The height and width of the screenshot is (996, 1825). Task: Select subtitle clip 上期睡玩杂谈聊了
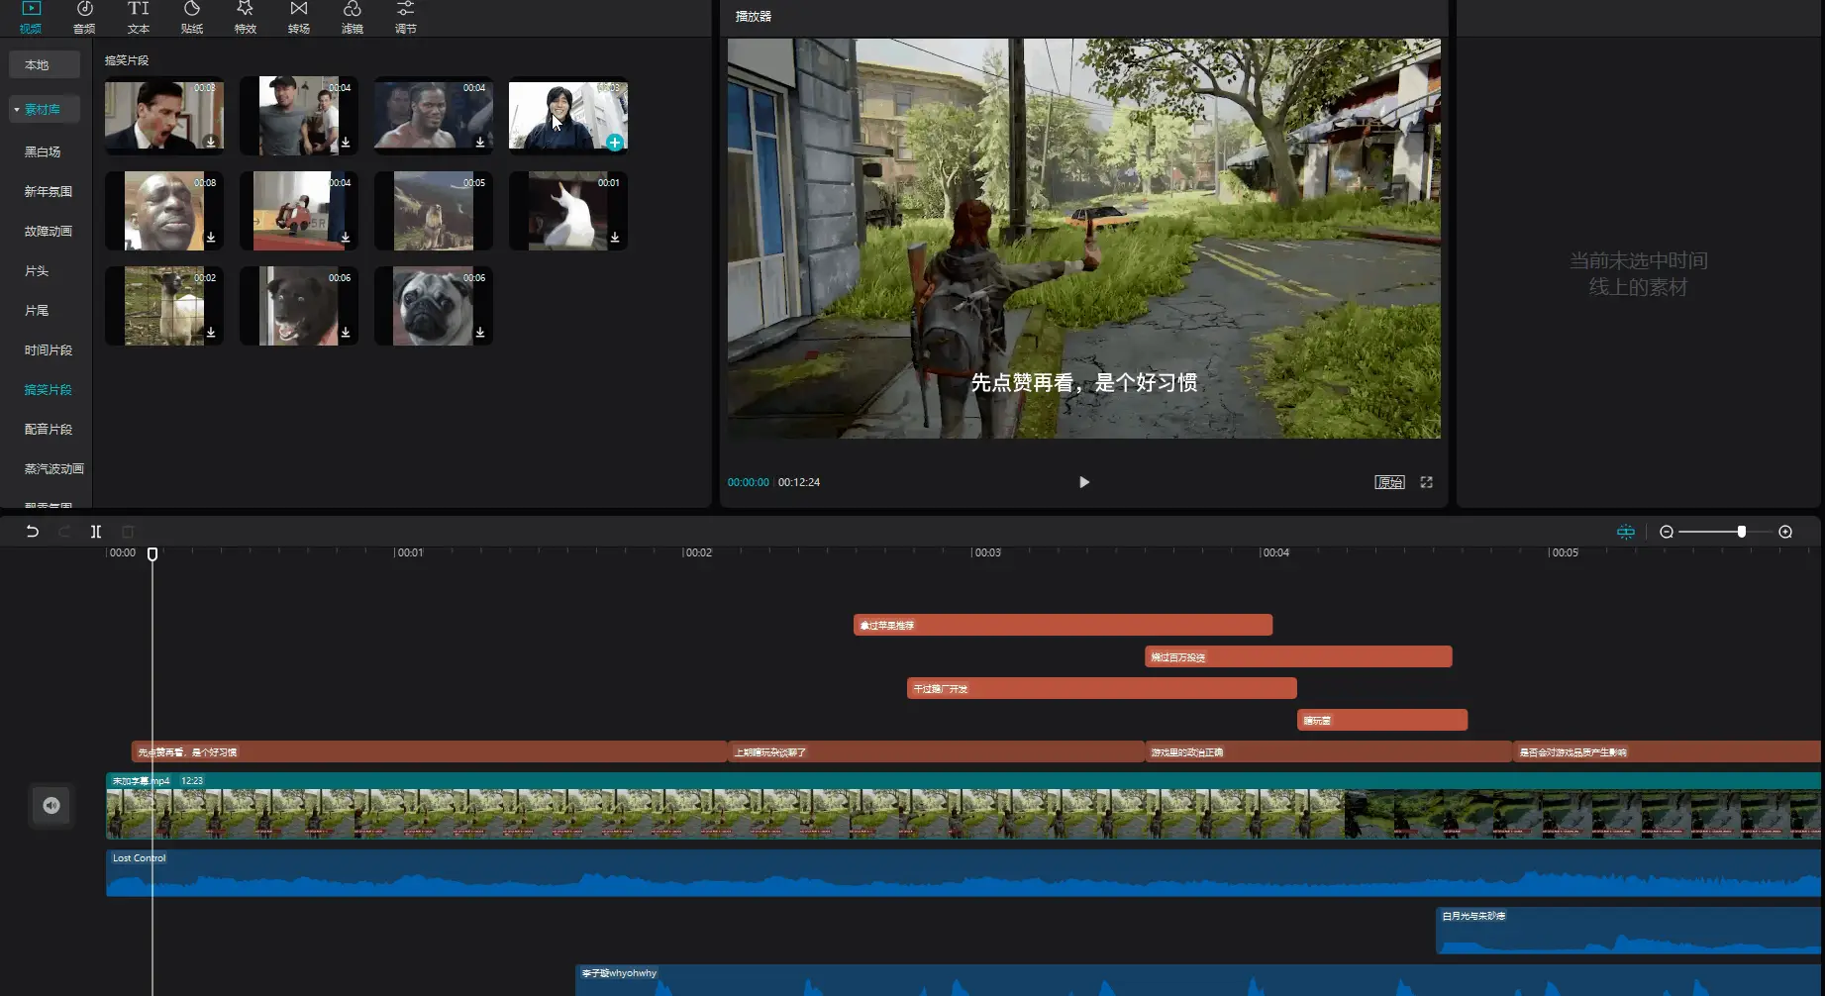click(936, 751)
